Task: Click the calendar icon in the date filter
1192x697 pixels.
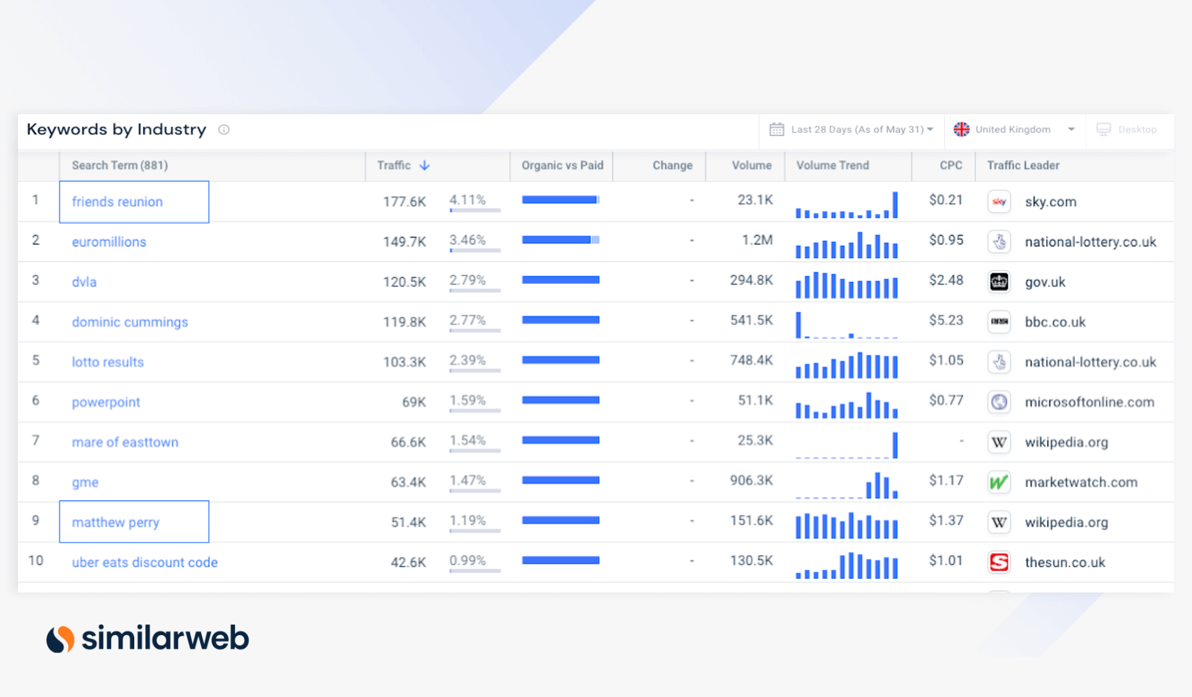Action: [x=776, y=130]
